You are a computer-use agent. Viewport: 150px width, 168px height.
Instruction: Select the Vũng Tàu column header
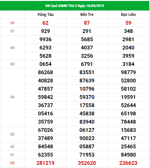pos(46,15)
